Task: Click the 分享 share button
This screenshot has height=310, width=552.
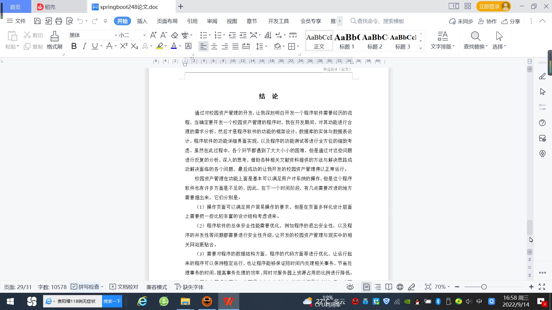Action: [511, 21]
